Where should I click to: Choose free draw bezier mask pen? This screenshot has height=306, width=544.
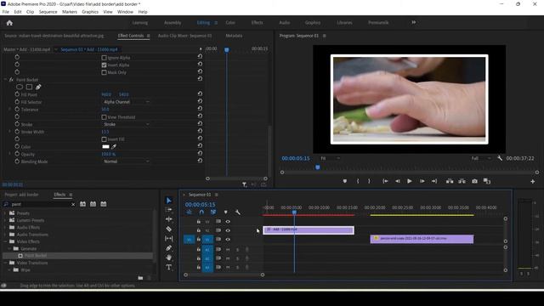(38, 87)
